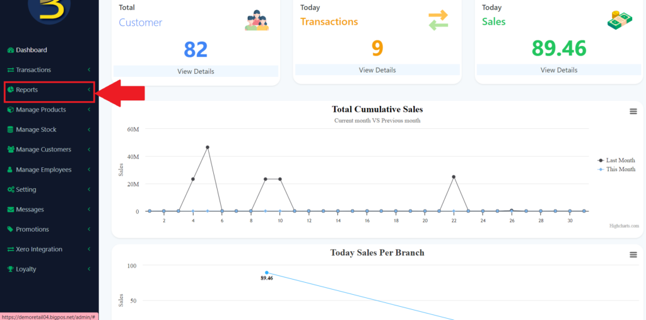Toggle This Month series in chart legend
646x320 pixels.
click(x=616, y=169)
